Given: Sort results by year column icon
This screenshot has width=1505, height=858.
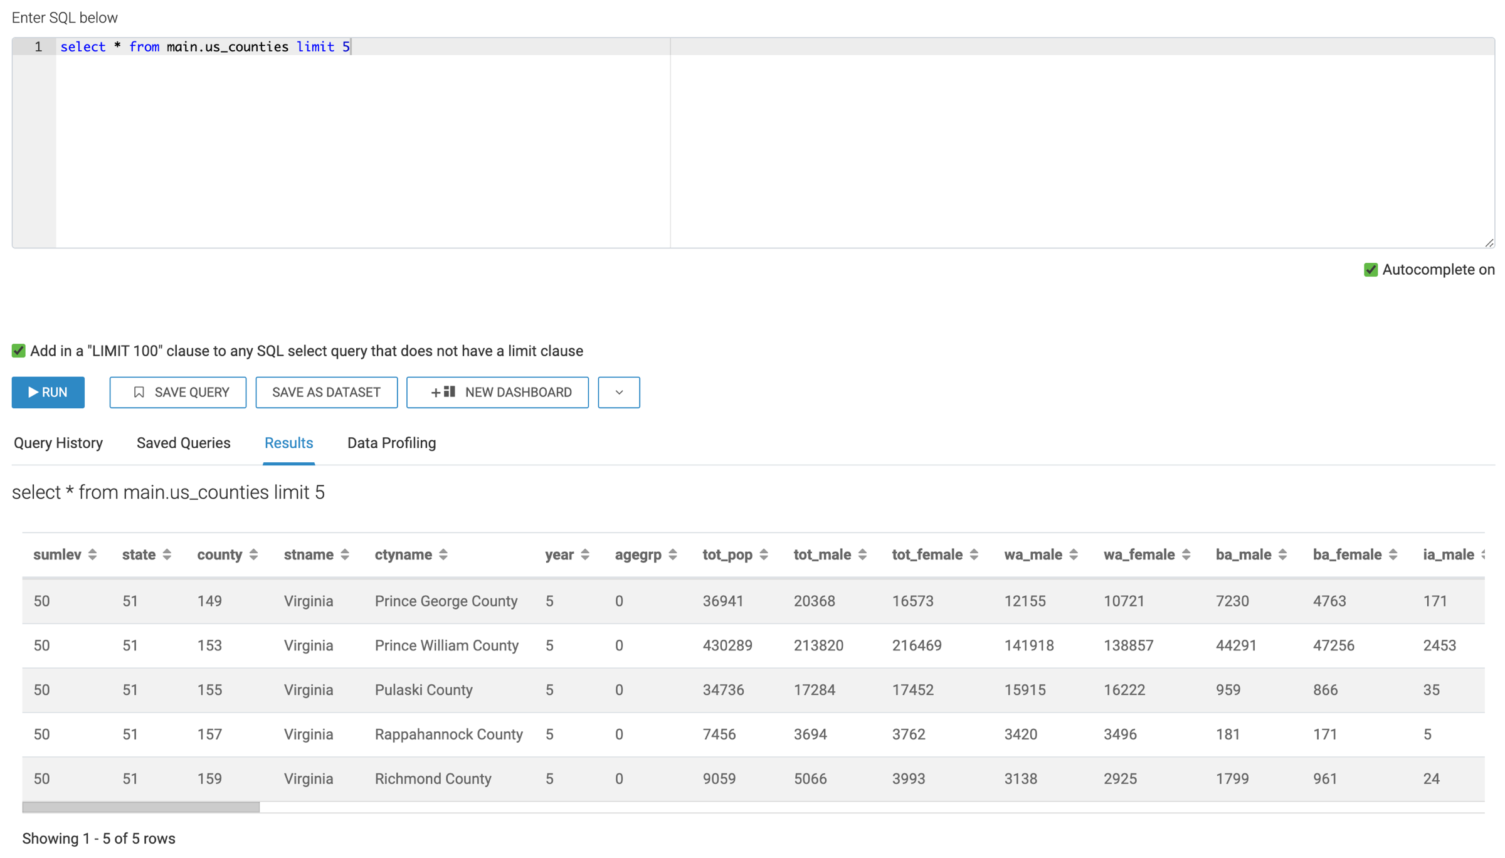Looking at the screenshot, I should (585, 554).
